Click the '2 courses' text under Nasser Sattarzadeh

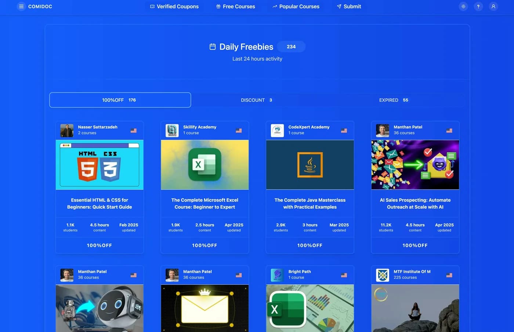(87, 133)
